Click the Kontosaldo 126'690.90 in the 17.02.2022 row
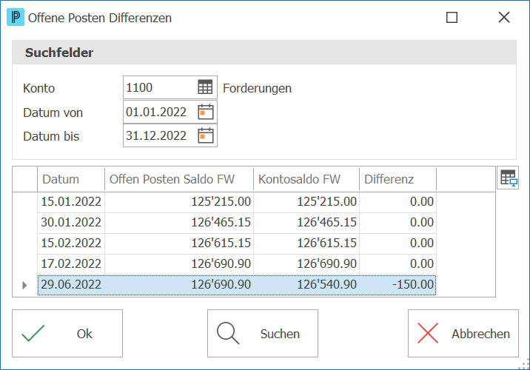The width and height of the screenshot is (530, 370). pos(306,263)
